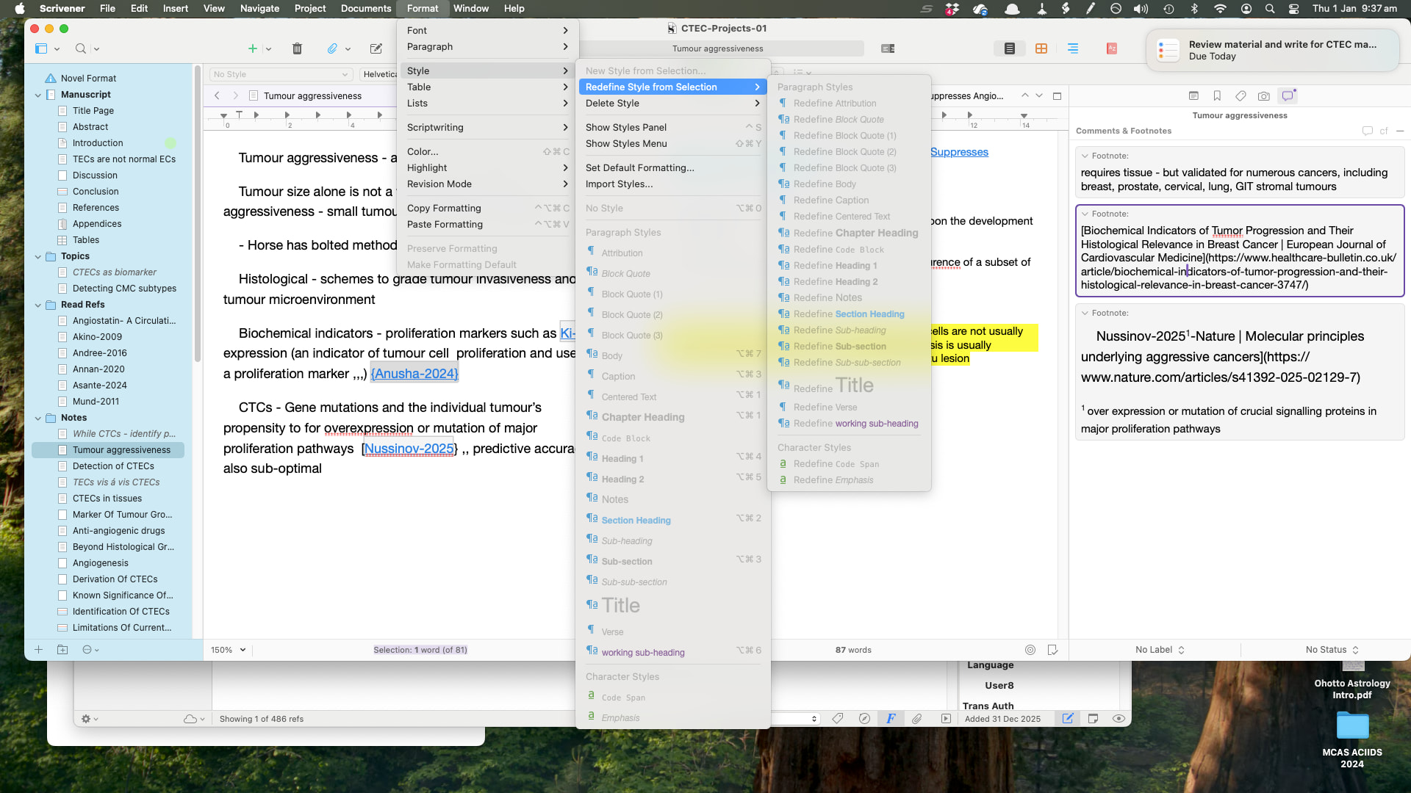Select Detection of CTECs in binder
This screenshot has height=793, width=1411.
[113, 466]
